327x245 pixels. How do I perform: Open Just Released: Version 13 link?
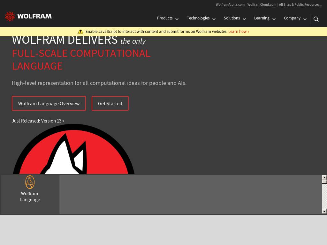pyautogui.click(x=38, y=121)
